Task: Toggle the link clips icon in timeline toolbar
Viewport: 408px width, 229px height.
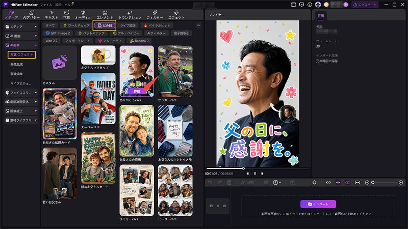Action: click(328, 183)
